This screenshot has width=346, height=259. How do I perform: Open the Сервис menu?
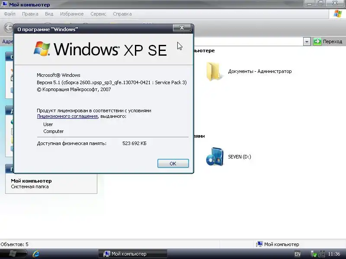[99, 14]
